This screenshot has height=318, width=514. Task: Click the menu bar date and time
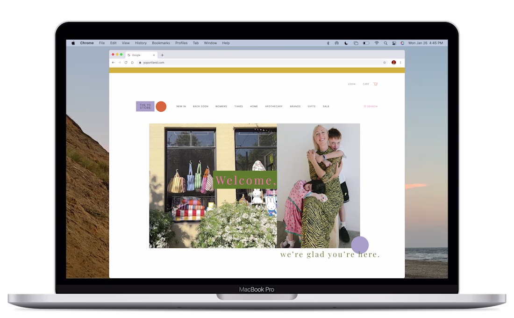(x=426, y=43)
